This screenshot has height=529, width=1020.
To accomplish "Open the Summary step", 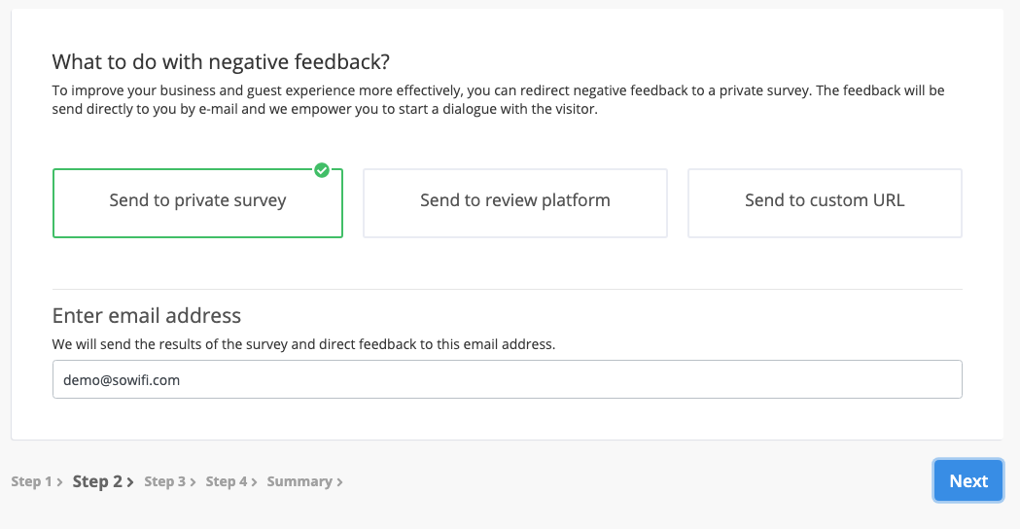I will 299,481.
